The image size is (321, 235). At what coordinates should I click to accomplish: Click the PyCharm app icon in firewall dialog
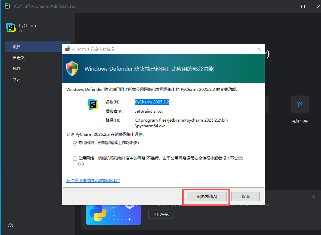pos(93,104)
